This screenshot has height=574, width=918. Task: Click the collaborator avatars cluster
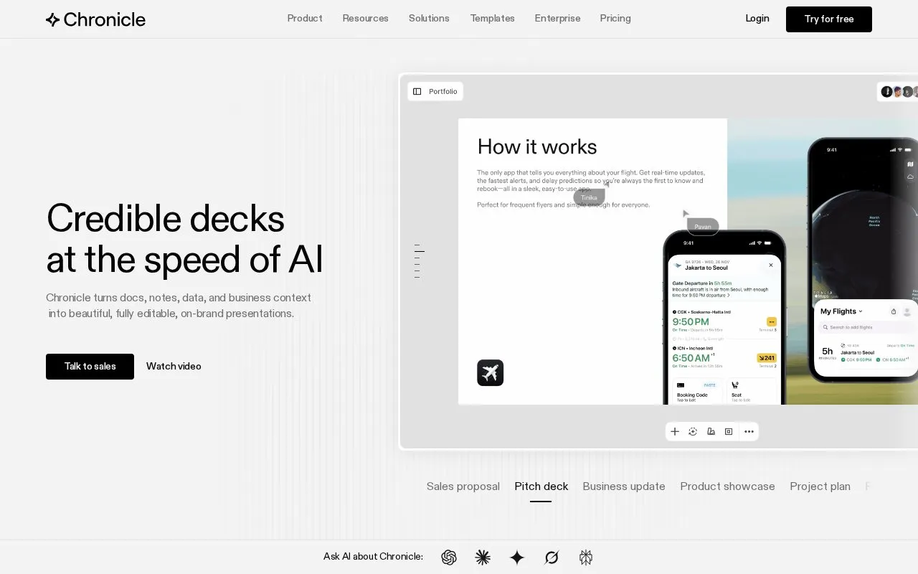899,91
